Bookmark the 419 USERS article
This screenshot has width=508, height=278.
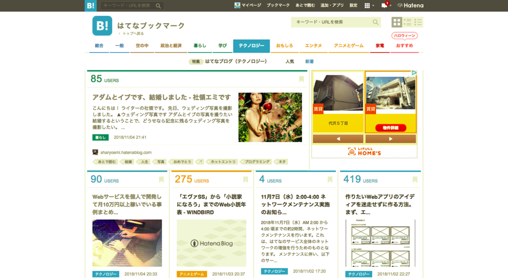[x=415, y=179]
